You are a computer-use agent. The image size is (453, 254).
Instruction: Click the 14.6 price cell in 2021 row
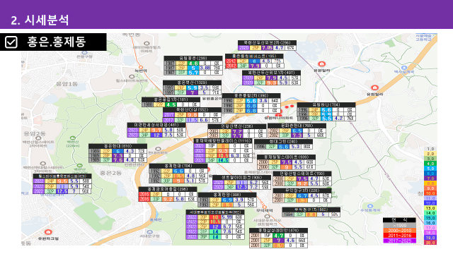tap(224, 160)
